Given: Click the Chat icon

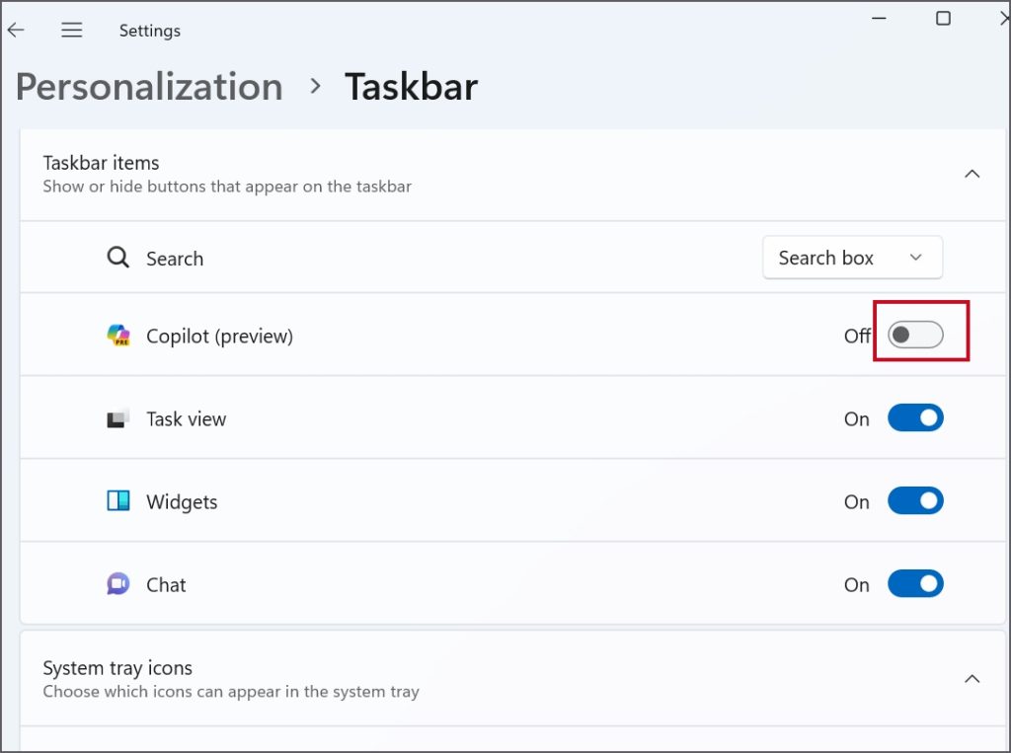Looking at the screenshot, I should [118, 584].
